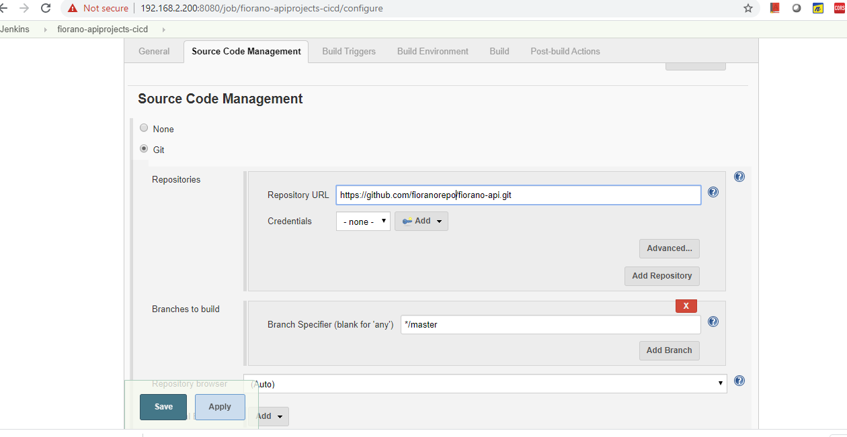Delete branch with the red X button
Screen dimensions: 847x437
pos(686,306)
